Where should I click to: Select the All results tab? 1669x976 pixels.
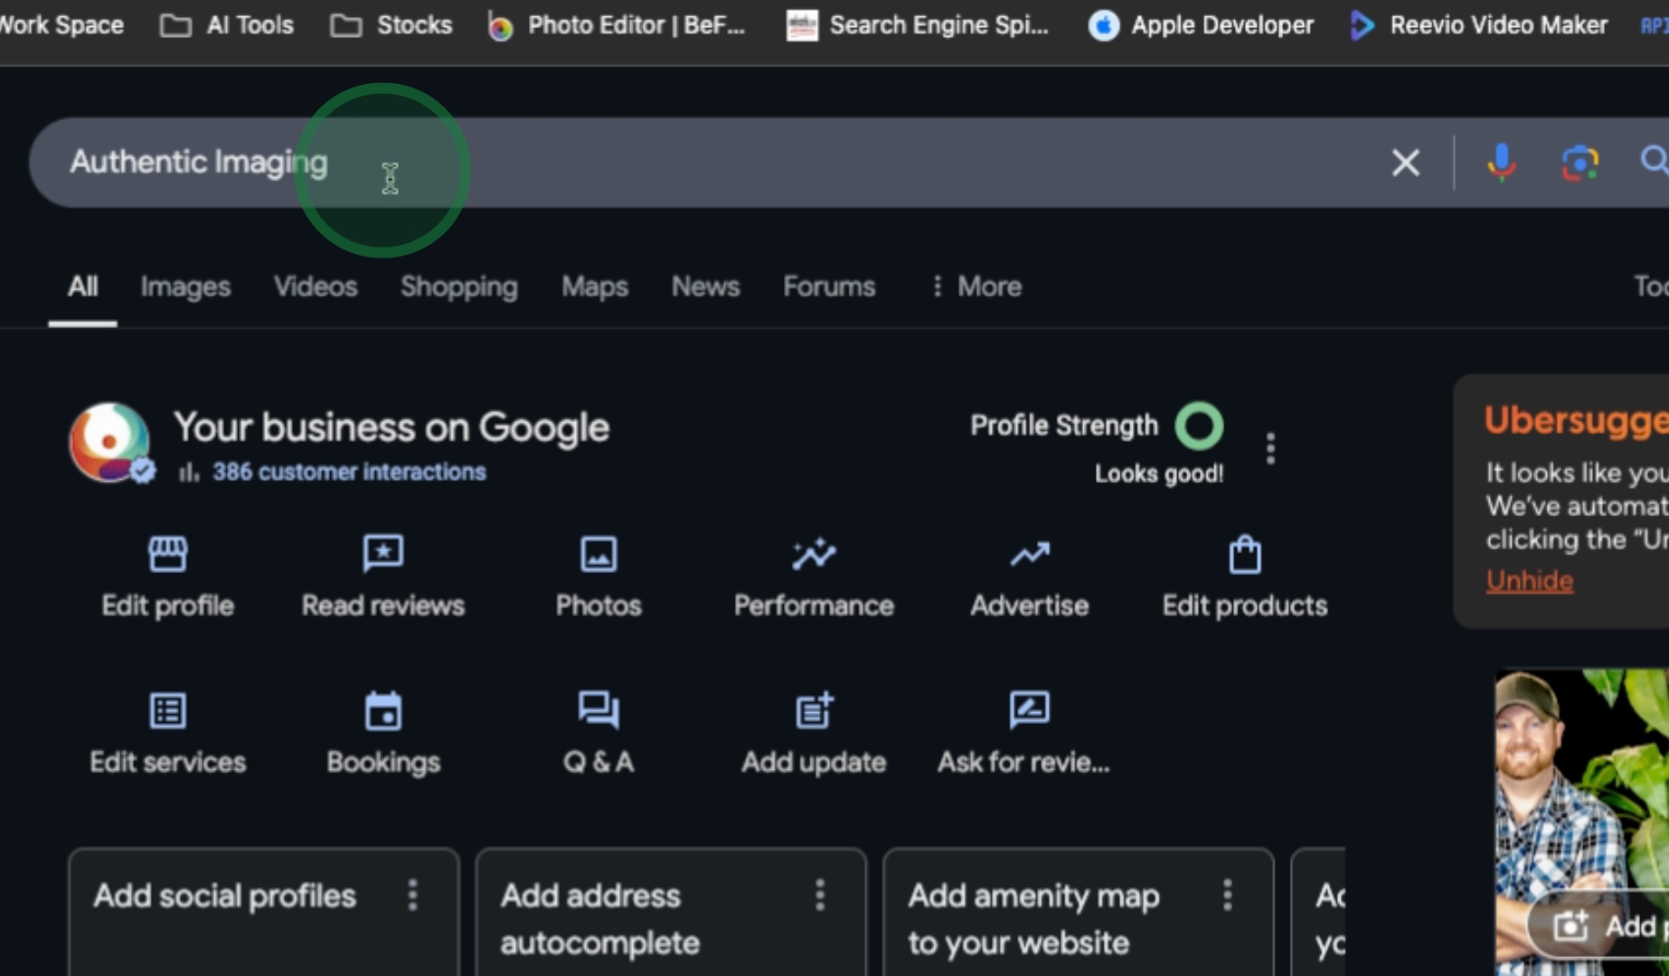82,286
